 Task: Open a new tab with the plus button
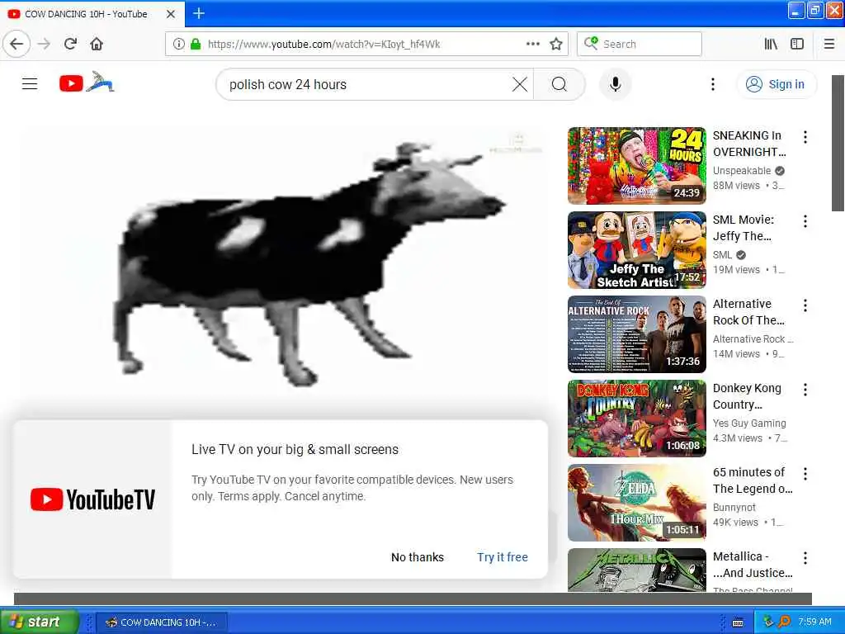pyautogui.click(x=199, y=13)
